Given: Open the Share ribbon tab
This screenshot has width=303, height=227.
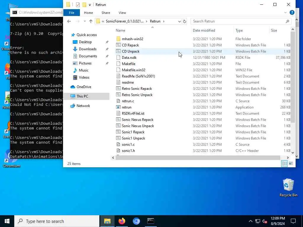Looking at the screenshot, I should click(x=106, y=12).
